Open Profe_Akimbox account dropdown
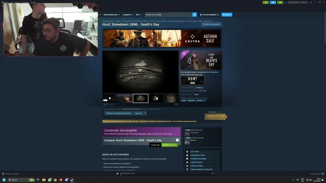The width and height of the screenshot is (326, 183). click(296, 2)
